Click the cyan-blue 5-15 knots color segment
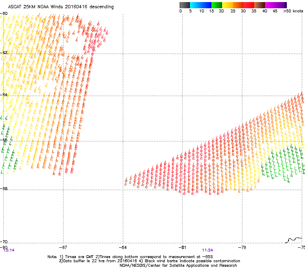The width and height of the screenshot is (305, 268). coord(201,5)
